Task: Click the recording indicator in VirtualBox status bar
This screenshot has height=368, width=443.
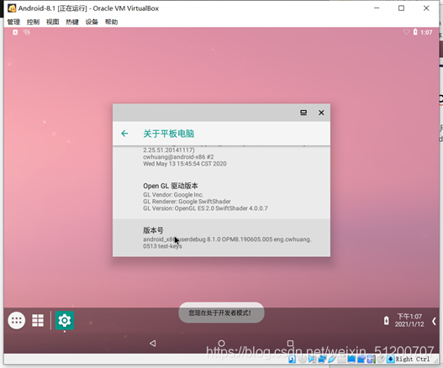Action: point(361,360)
